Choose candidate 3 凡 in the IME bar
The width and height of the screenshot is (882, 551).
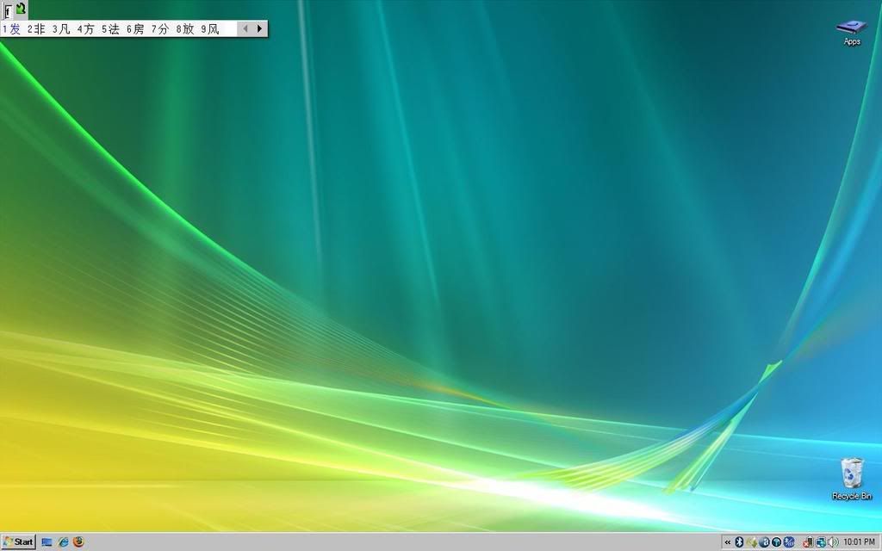61,29
